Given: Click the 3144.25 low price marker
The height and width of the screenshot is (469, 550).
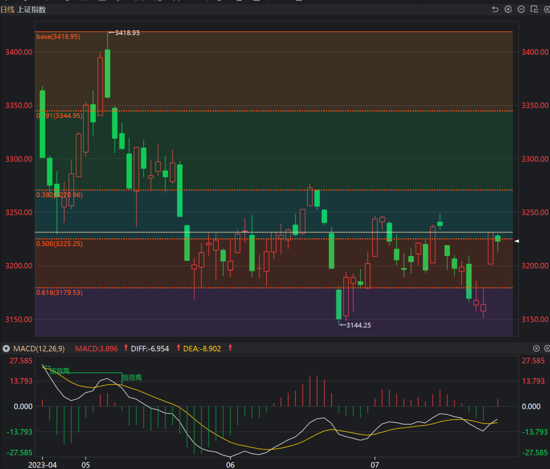Looking at the screenshot, I should tap(355, 325).
